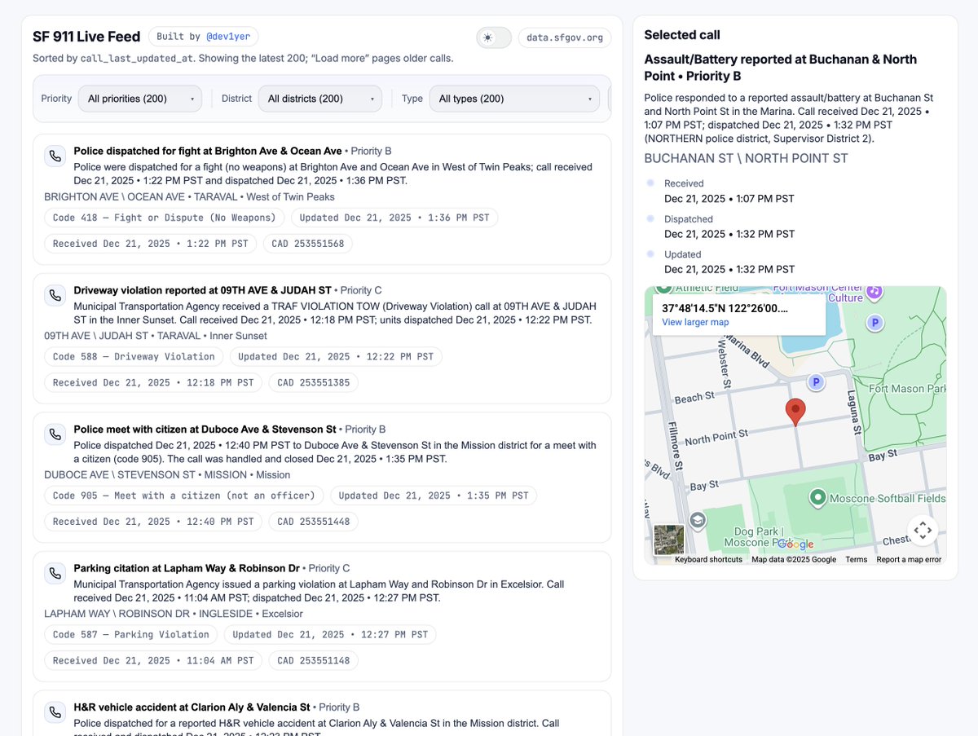Click the purple music venue marker on map
This screenshot has width=978, height=736.
pos(873,290)
